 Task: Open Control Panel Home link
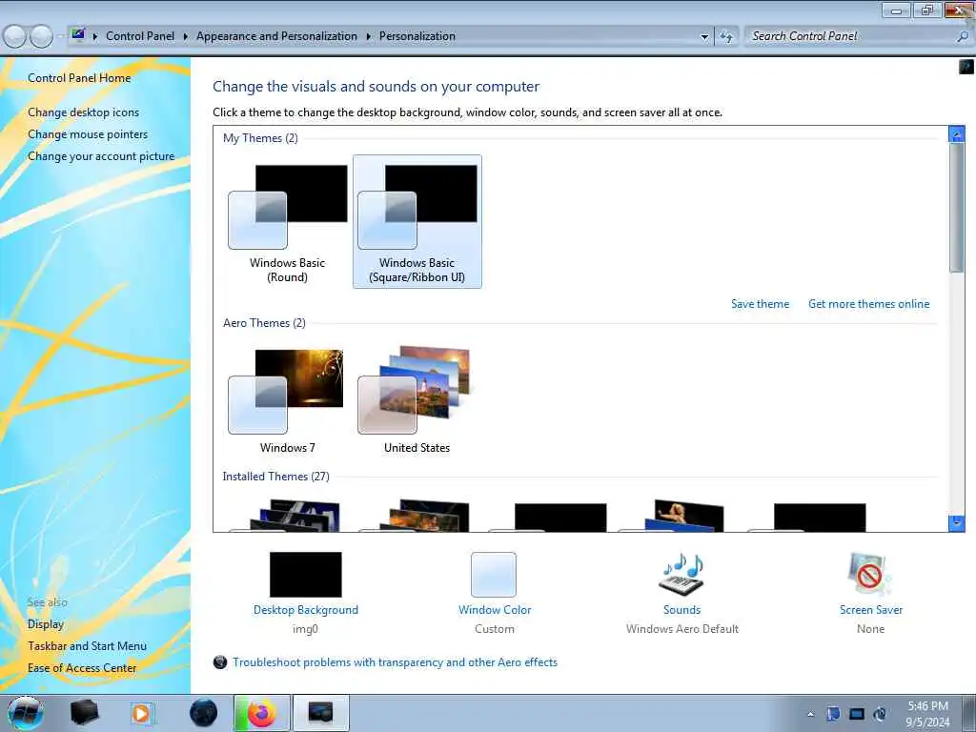click(x=79, y=78)
